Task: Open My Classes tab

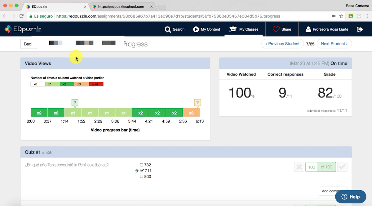Action: [x=244, y=29]
